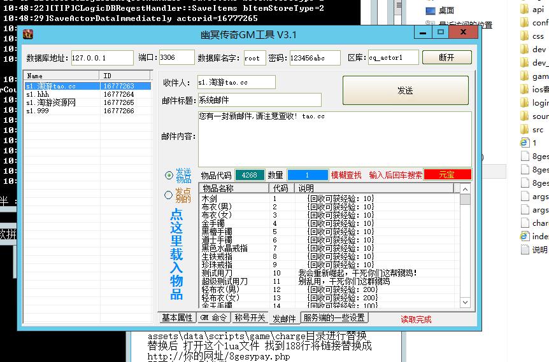Screen dimensions: 549x362
Task: Click the 断开 disconnect button
Action: coord(446,58)
